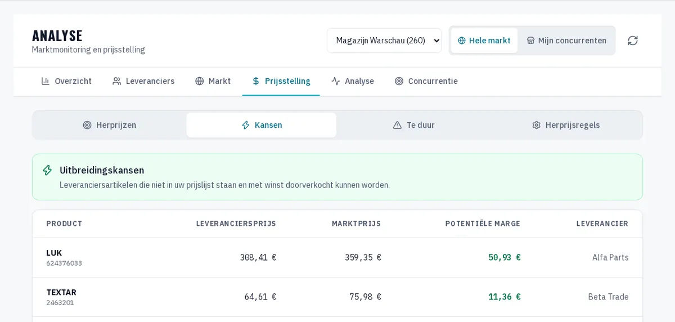The width and height of the screenshot is (675, 322).
Task: Click the bar chart icon in Overzicht tab
Action: [46, 81]
